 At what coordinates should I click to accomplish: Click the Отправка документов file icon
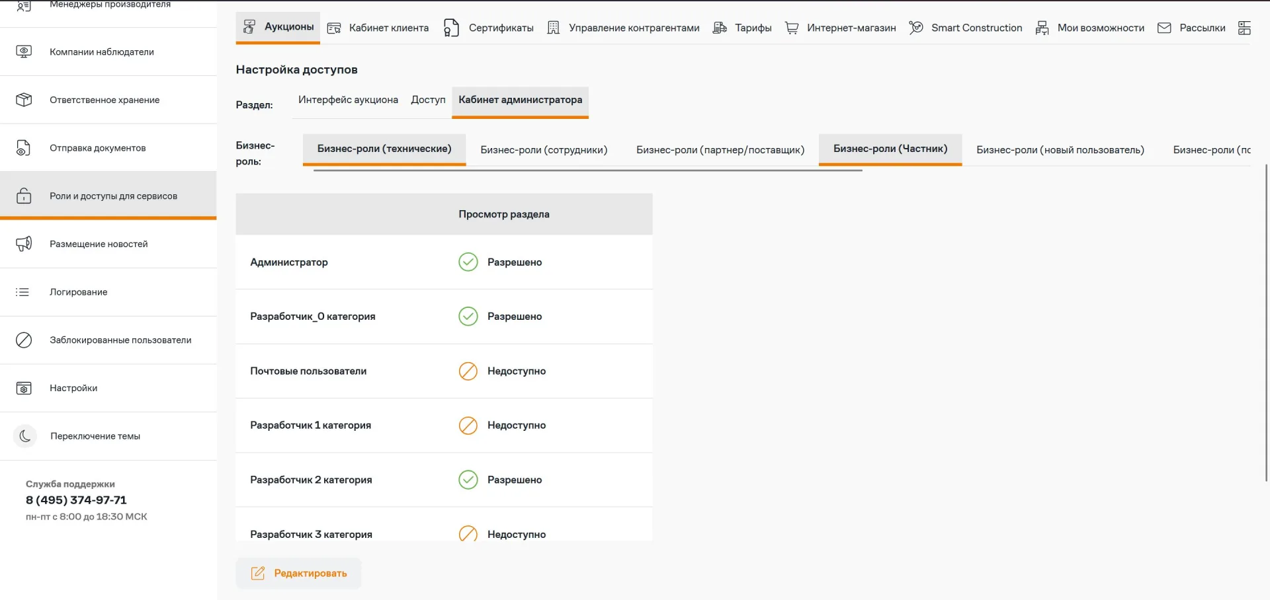click(x=23, y=148)
